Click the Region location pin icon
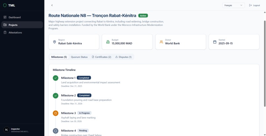266x136 pixels. (54, 42)
